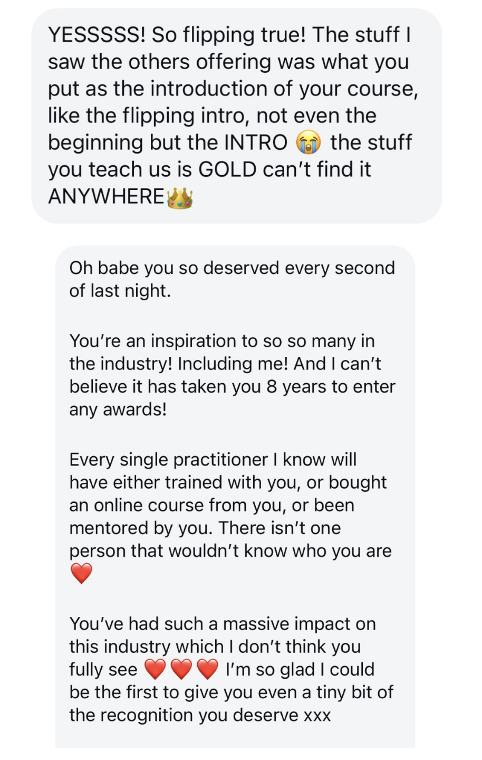Click the gold crown emoji

tap(180, 198)
